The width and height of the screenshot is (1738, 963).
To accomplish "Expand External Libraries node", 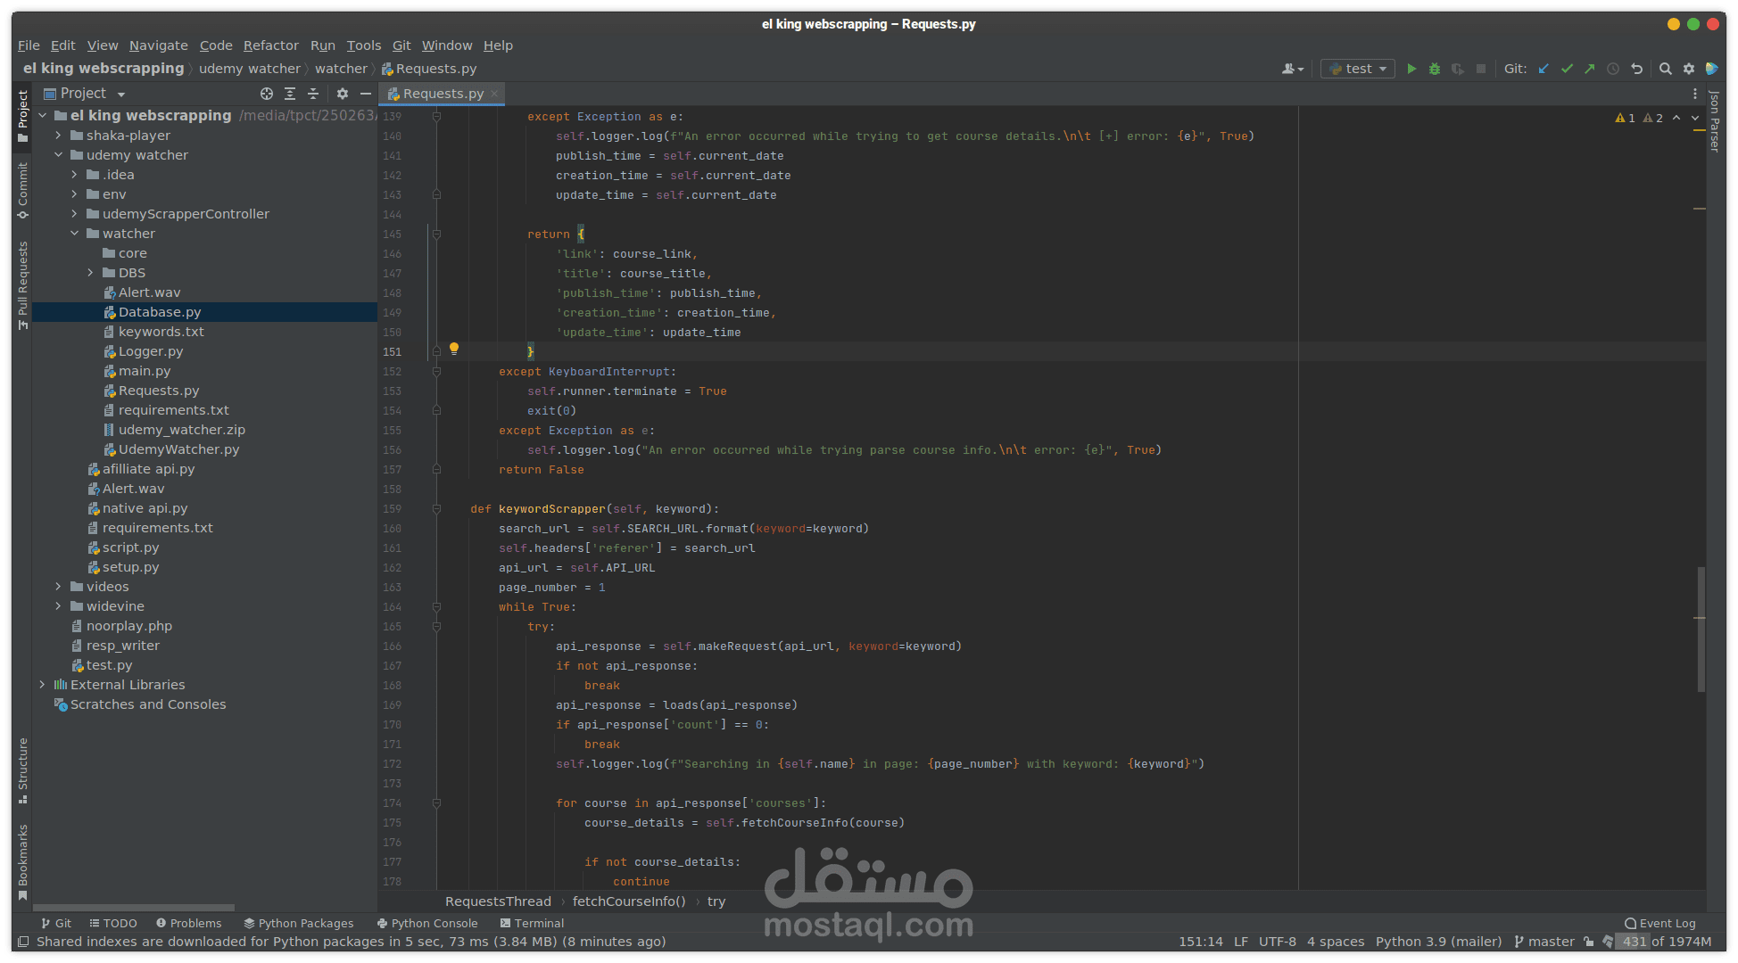I will click(42, 685).
